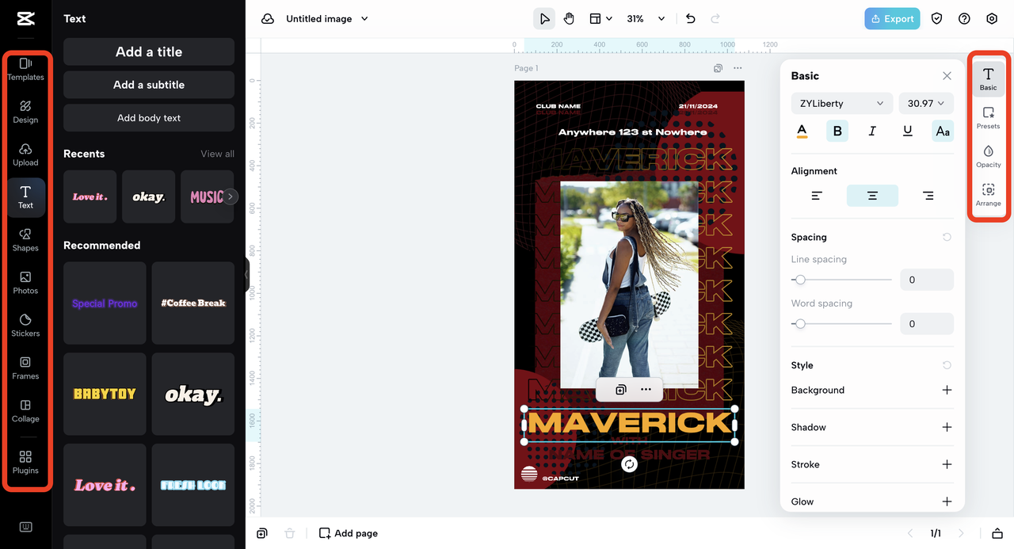Open the Frames sidebar panel

(25, 368)
